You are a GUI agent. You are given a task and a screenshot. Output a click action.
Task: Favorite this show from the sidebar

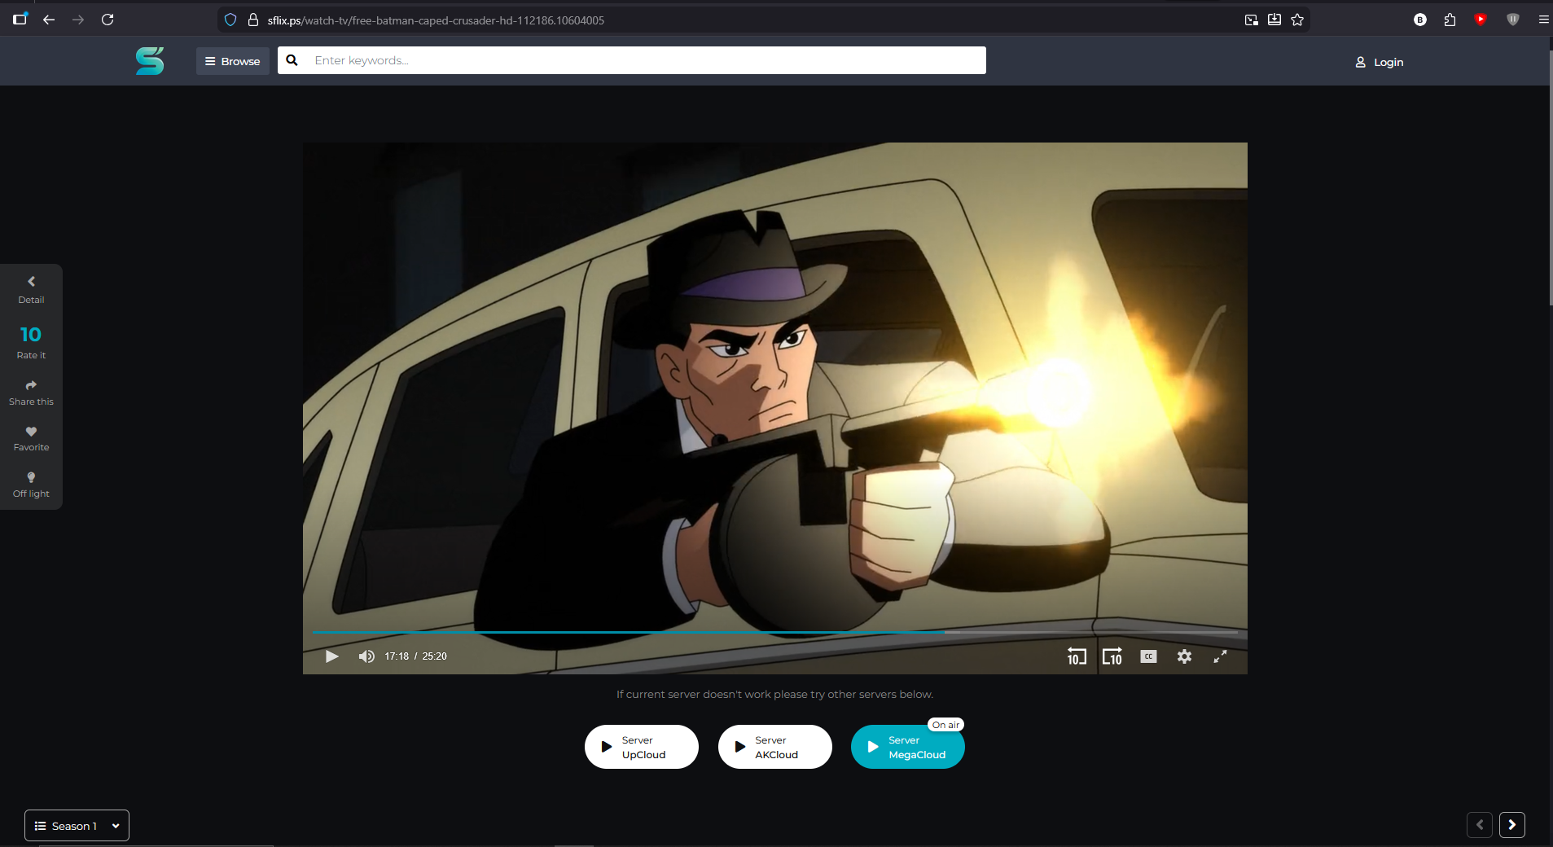click(30, 437)
